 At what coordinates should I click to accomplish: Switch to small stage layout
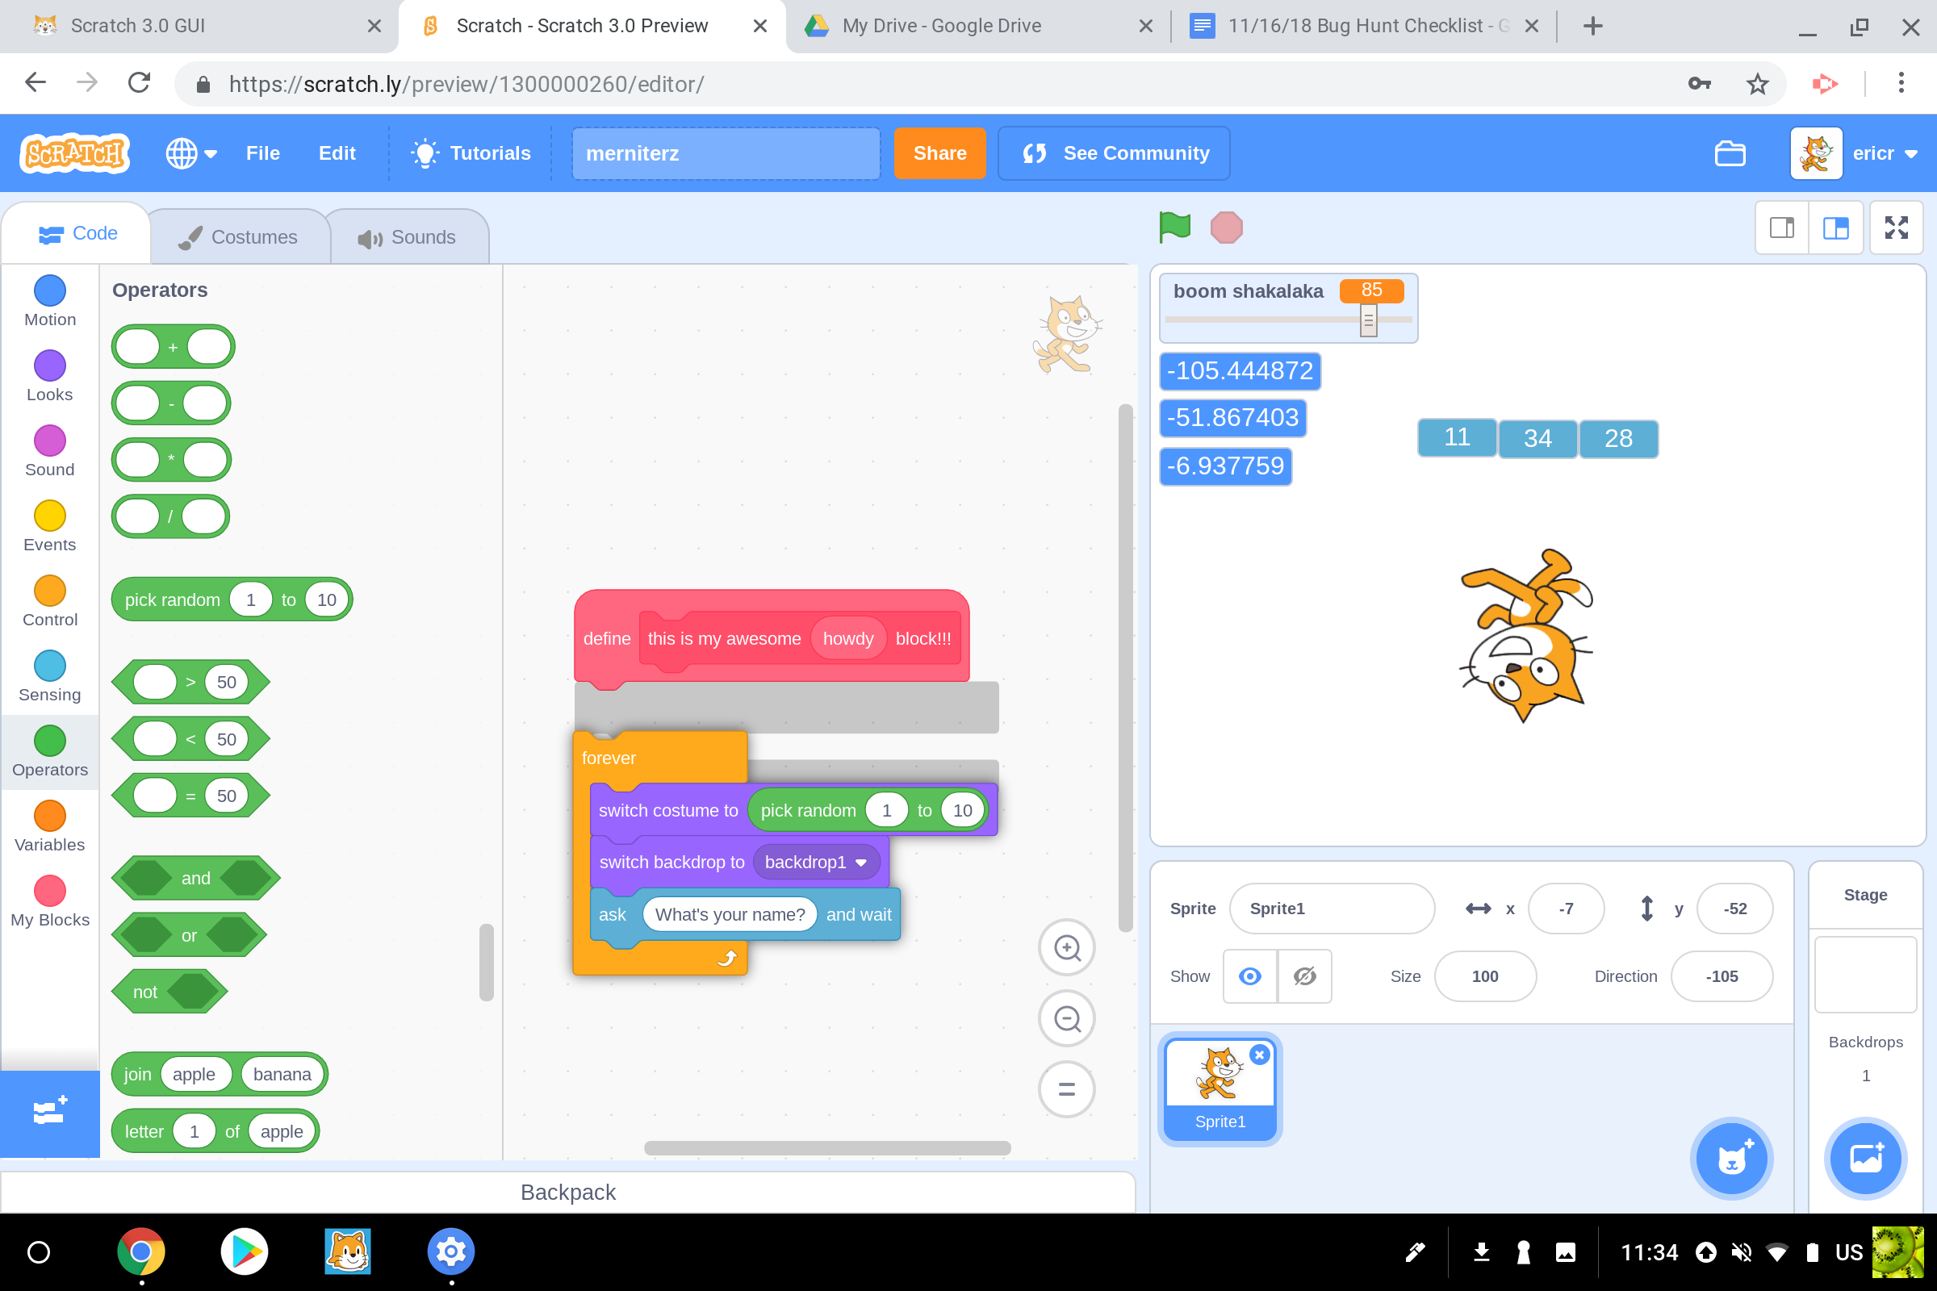(1781, 228)
